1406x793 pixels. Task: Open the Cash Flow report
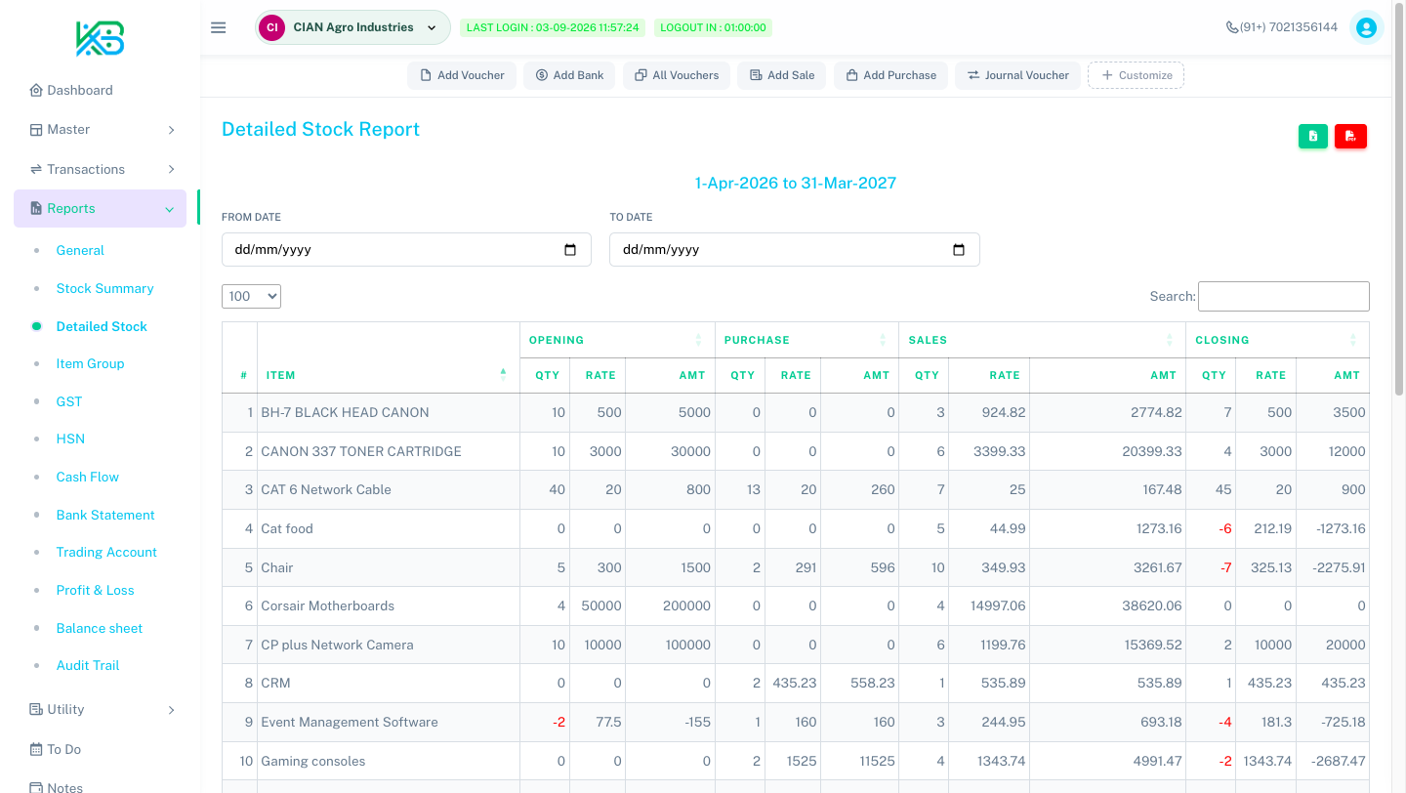coord(87,477)
